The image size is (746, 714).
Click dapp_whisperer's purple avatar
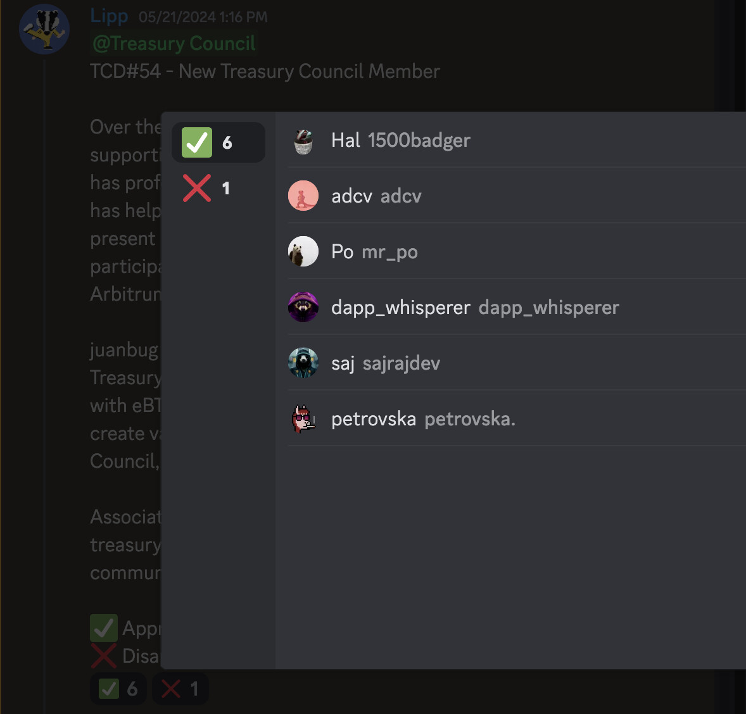tap(303, 307)
